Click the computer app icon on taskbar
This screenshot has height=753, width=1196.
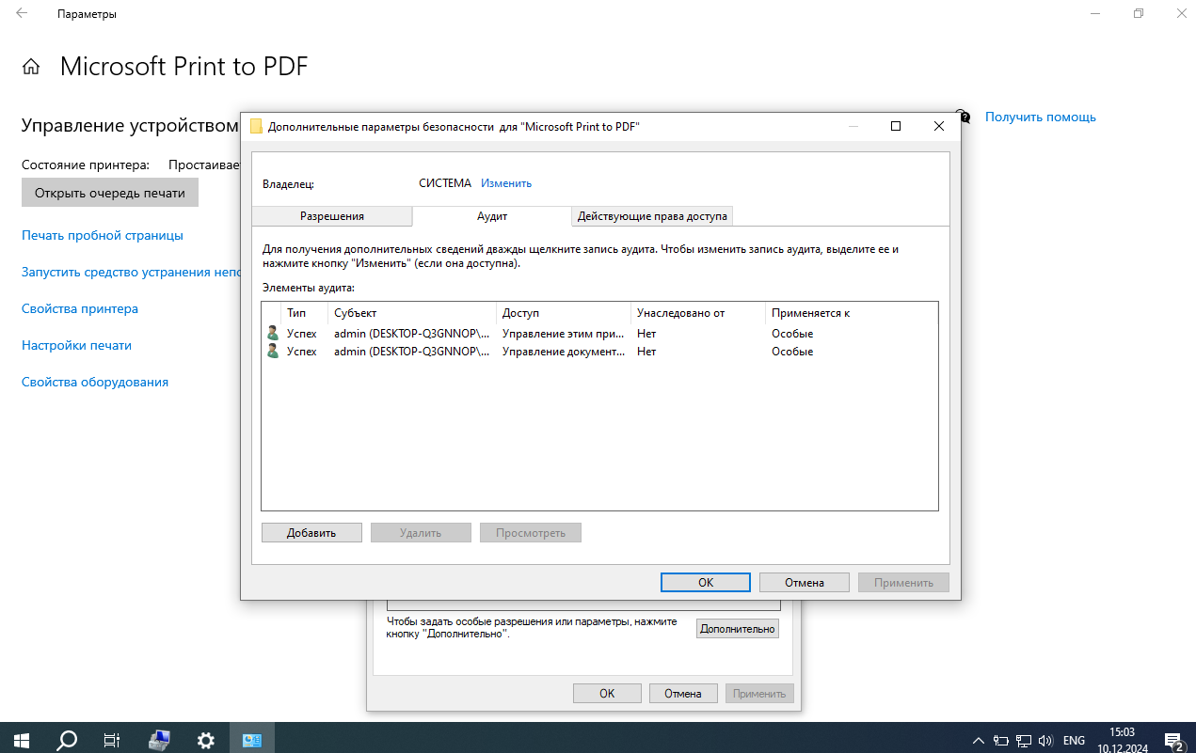[x=159, y=740]
